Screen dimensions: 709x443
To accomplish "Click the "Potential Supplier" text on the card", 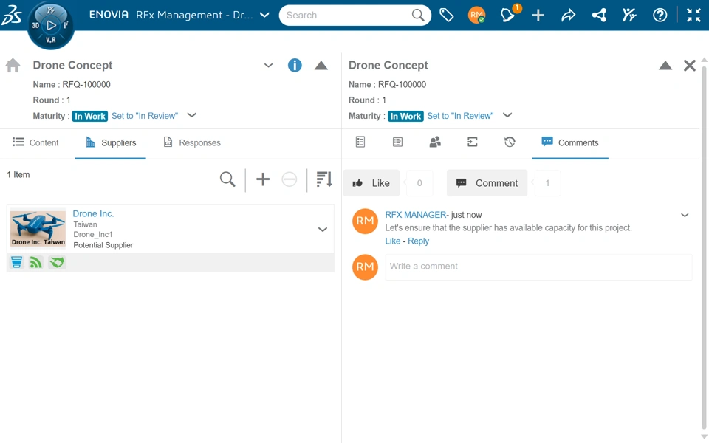I will pyautogui.click(x=103, y=245).
